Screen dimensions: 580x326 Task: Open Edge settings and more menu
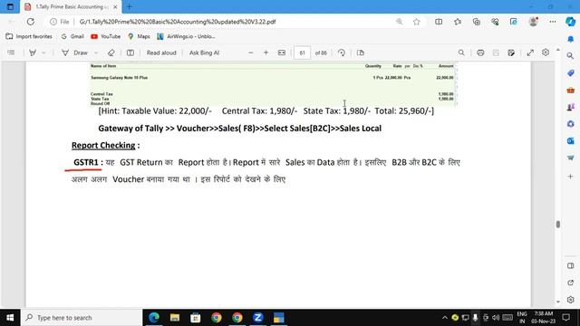(x=553, y=22)
